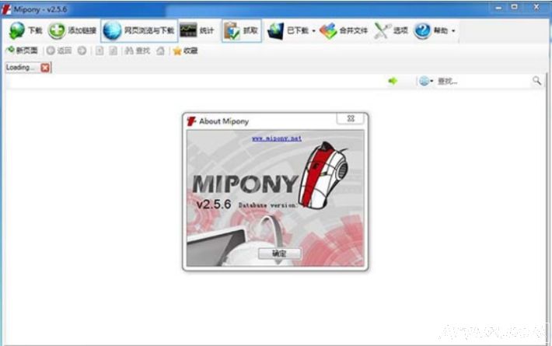Open the 收藏 (Favorites) star

pos(185,51)
